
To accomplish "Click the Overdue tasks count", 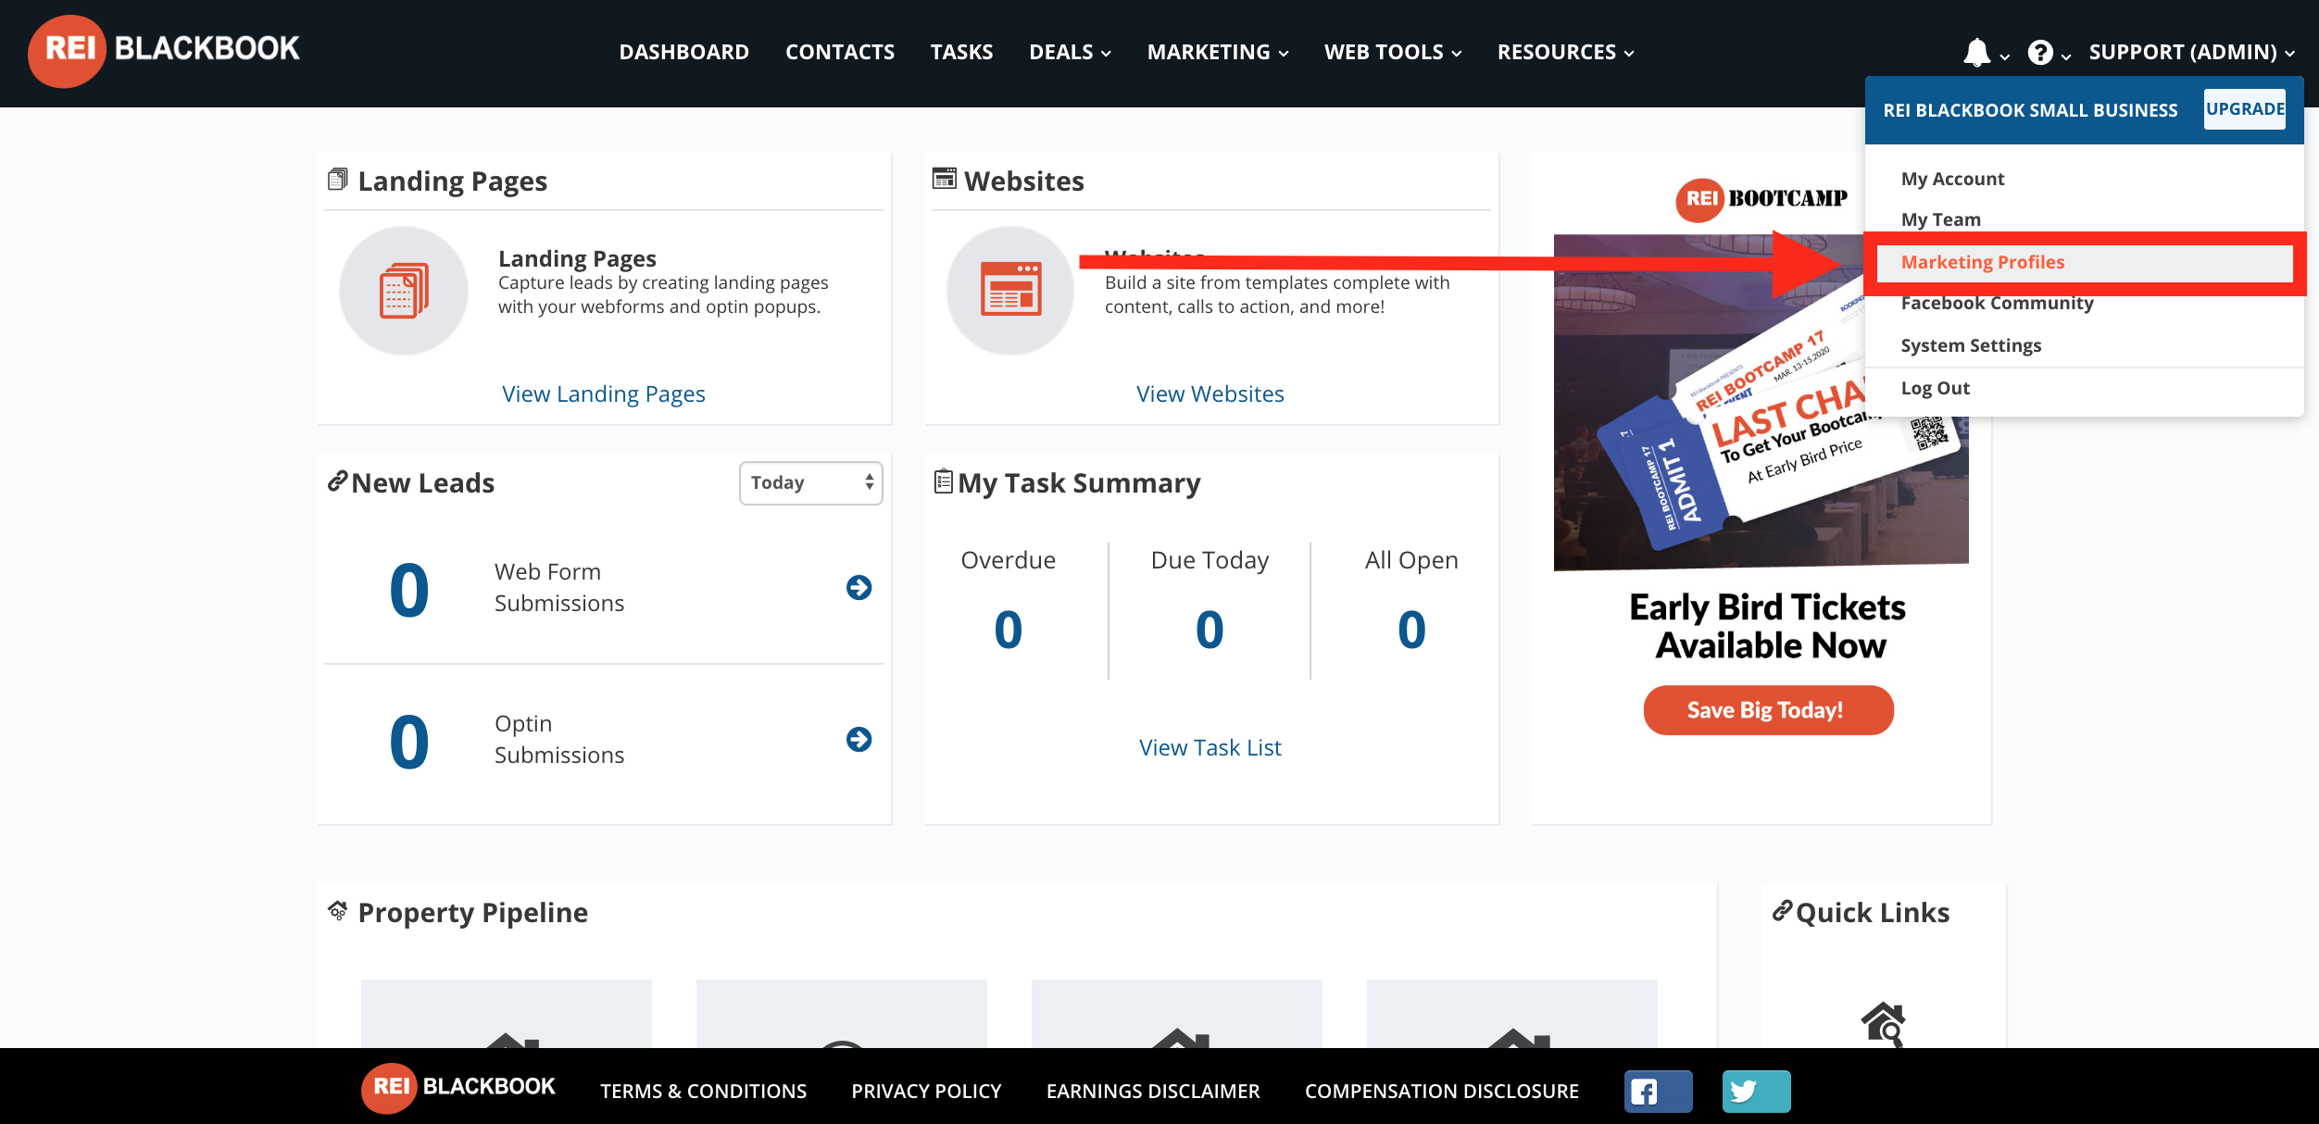I will (1009, 630).
